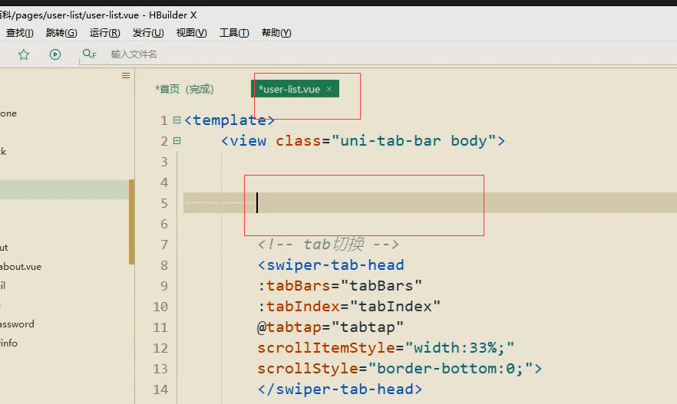The width and height of the screenshot is (677, 404).
Task: Click on ':tabBars="tabBars"' attribute text
Action: 340,285
